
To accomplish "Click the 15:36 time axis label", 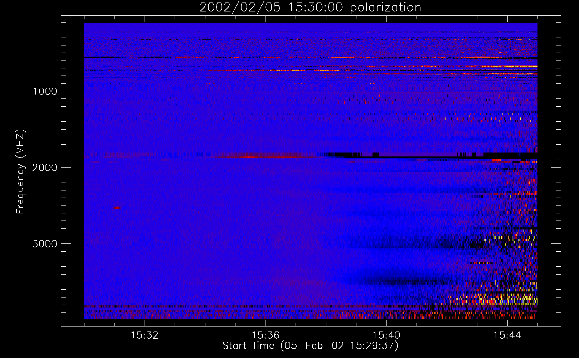I will [x=266, y=335].
